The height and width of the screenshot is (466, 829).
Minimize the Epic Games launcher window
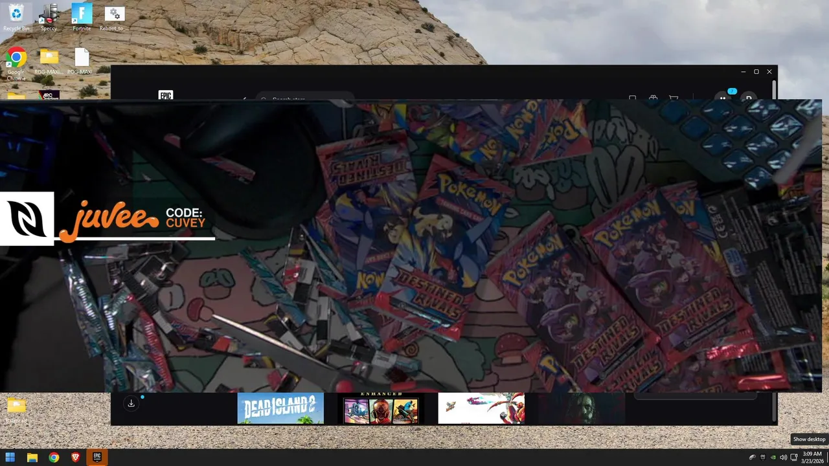pyautogui.click(x=743, y=72)
